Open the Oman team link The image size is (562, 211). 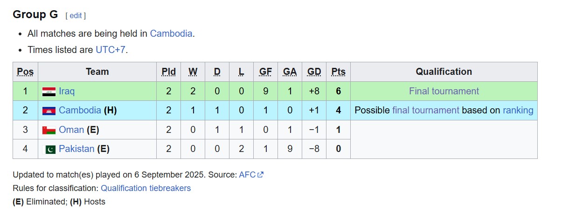tap(71, 130)
